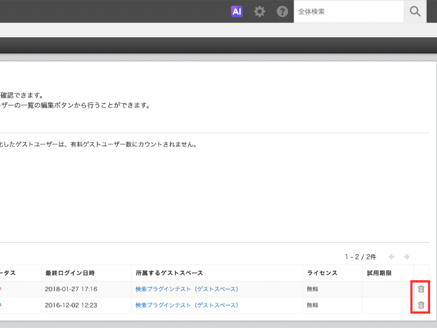Open guest space link in 2016-12-02 row

click(x=187, y=305)
